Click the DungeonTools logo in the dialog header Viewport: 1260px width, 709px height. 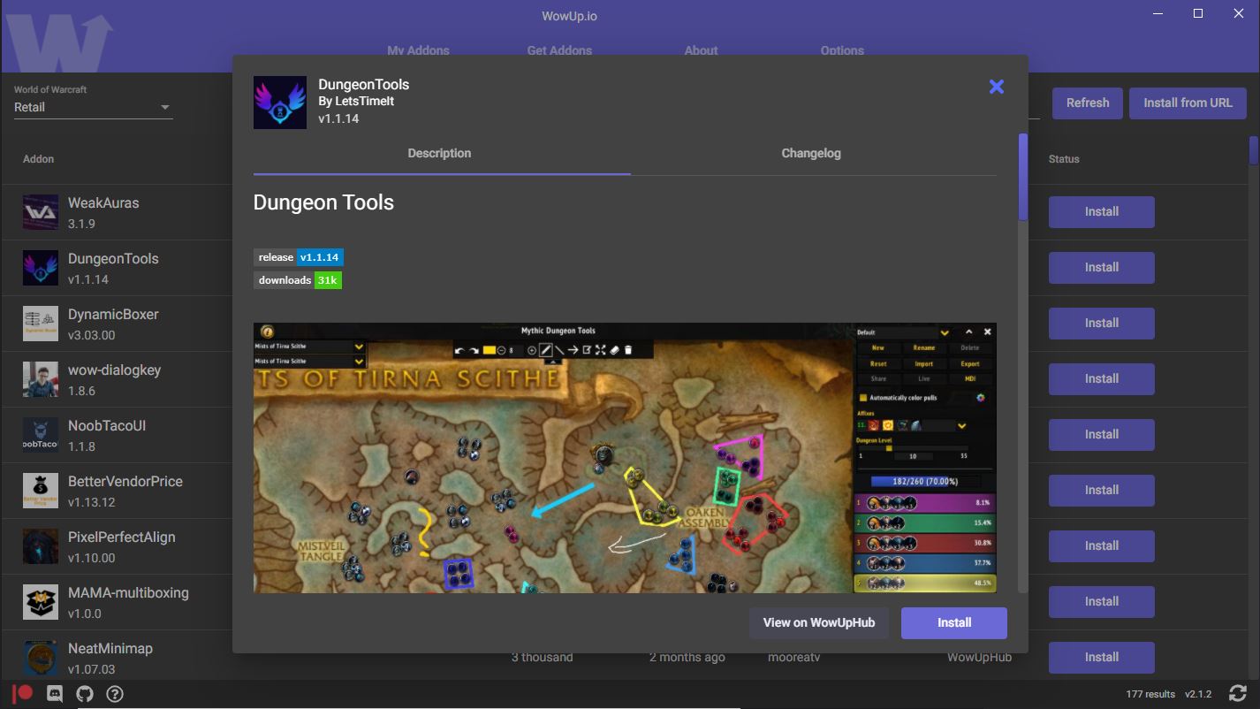(x=280, y=103)
